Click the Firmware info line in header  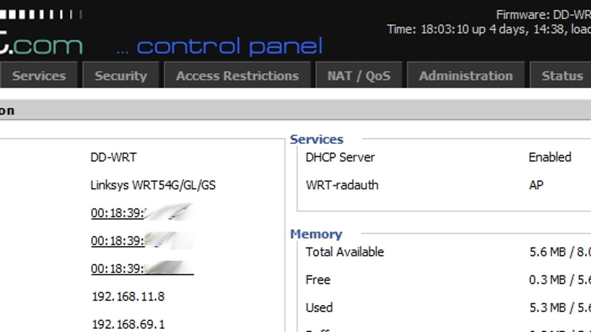pos(543,15)
